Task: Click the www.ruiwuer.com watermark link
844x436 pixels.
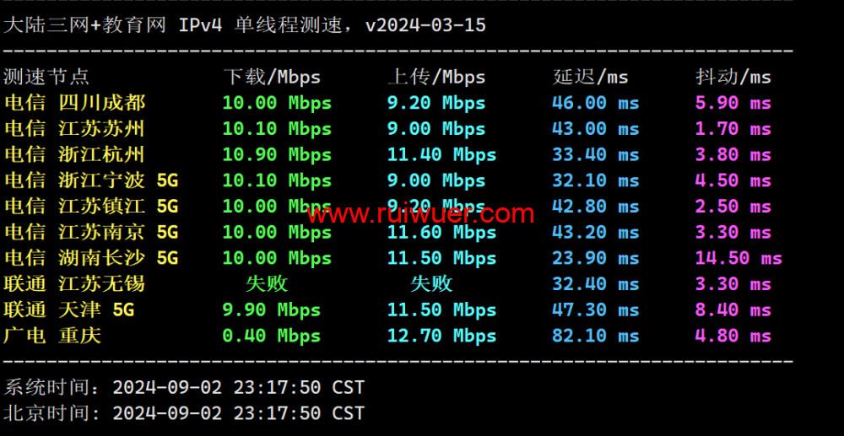Action: tap(420, 214)
